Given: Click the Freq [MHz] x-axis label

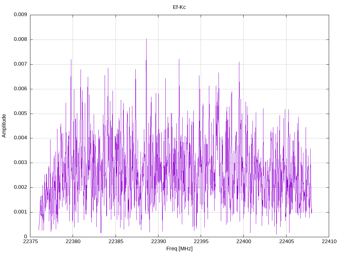Looking at the screenshot, I should 179,248.
